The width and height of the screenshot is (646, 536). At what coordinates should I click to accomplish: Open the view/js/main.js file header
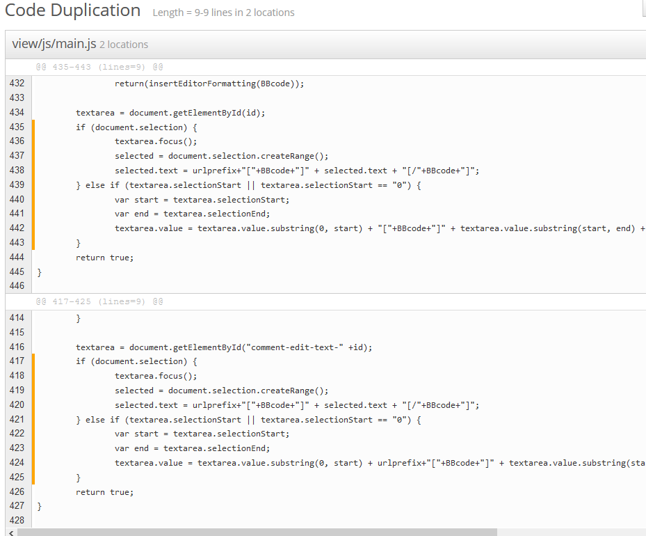(x=54, y=44)
